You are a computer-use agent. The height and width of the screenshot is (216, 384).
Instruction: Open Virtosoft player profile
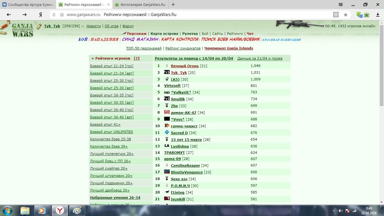tap(172, 86)
